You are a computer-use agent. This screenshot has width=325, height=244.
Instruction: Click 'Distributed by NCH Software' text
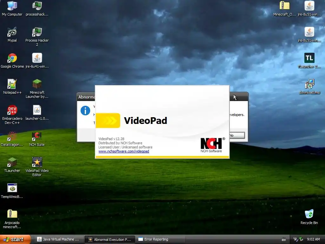[120, 143]
